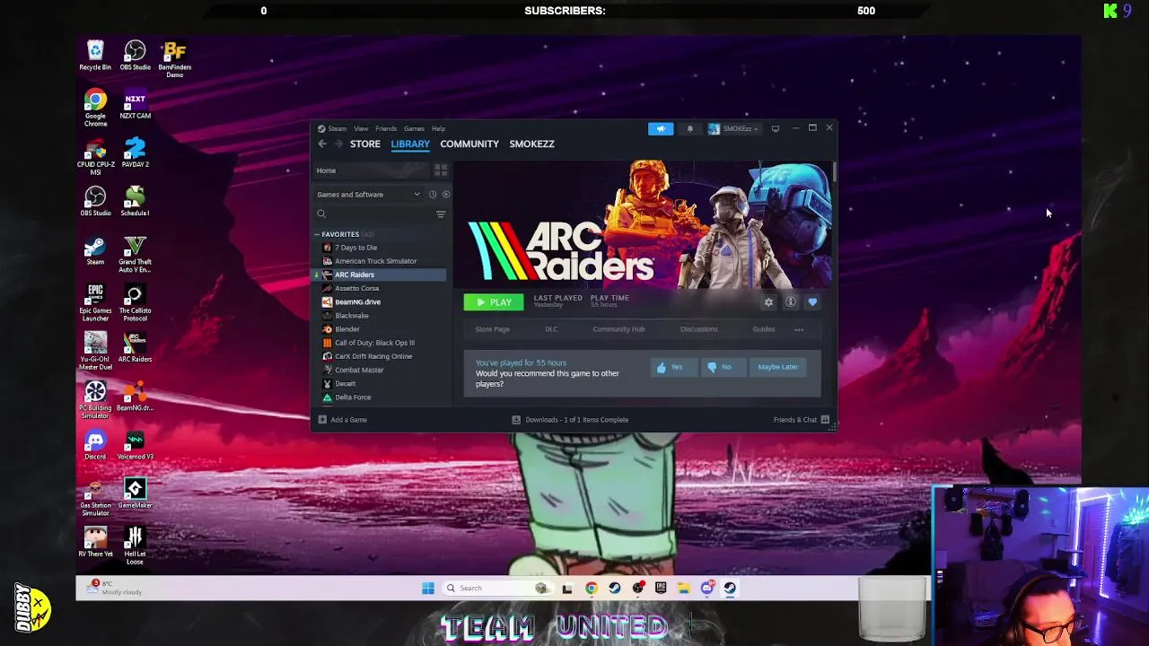Open Grand Theft Auto V desktop shortcut

[x=135, y=254]
